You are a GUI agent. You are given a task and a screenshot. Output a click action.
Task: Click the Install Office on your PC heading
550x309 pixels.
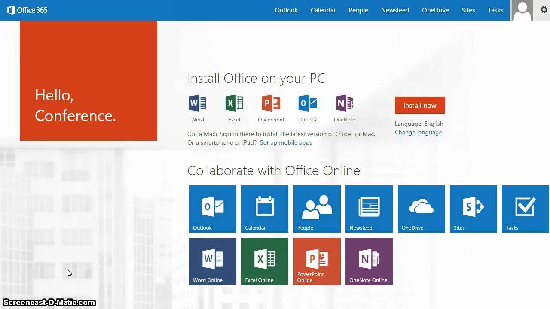click(x=256, y=78)
